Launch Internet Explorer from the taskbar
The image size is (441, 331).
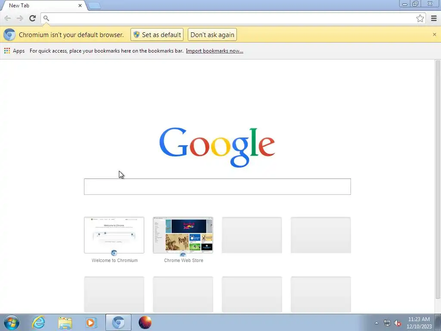38,322
